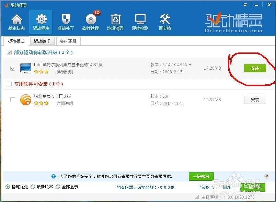Open 详细说明 for Intel display driver
Image resolution: width=276 pixels, height=202 pixels.
(65, 72)
